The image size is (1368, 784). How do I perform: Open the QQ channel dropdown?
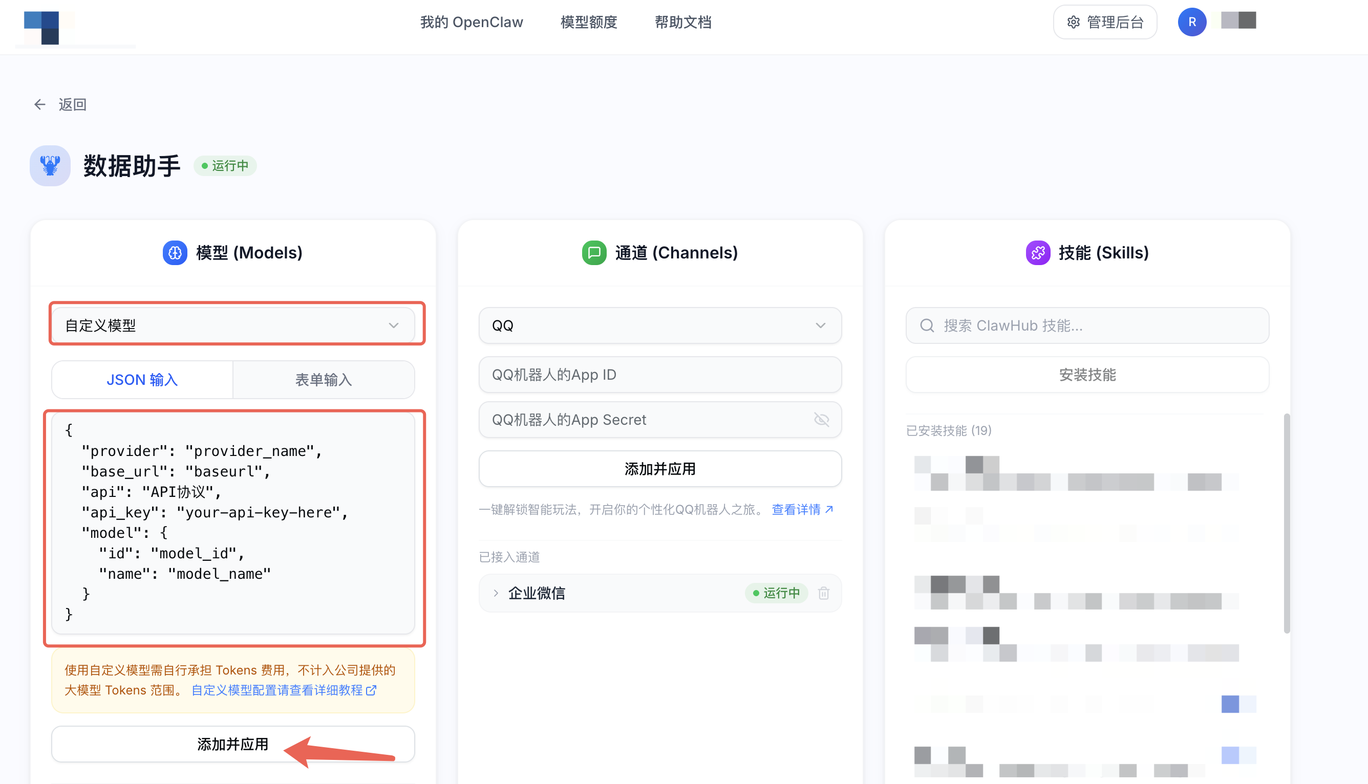pos(660,325)
